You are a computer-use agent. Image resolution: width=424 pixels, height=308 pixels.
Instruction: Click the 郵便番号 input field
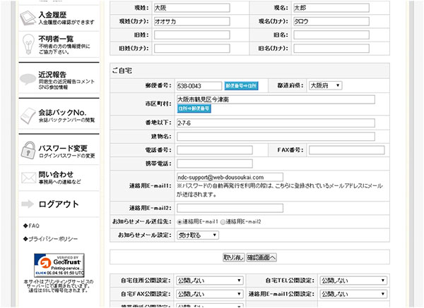pyautogui.click(x=199, y=85)
